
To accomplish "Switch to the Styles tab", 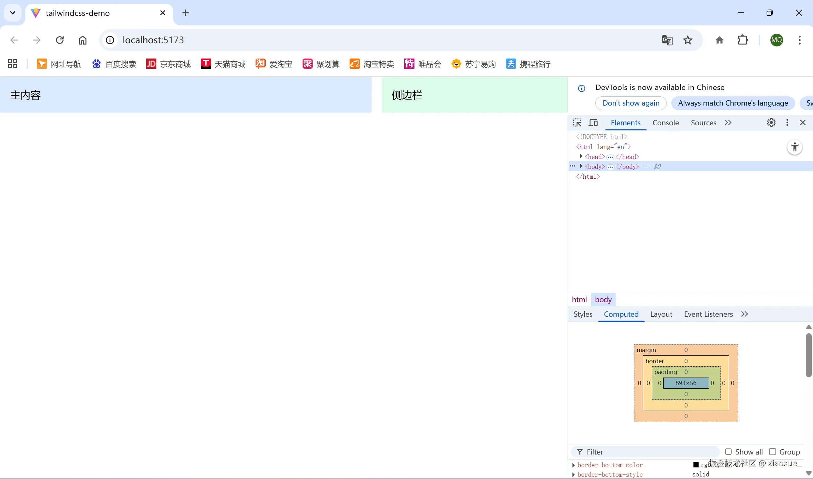I will click(x=583, y=314).
